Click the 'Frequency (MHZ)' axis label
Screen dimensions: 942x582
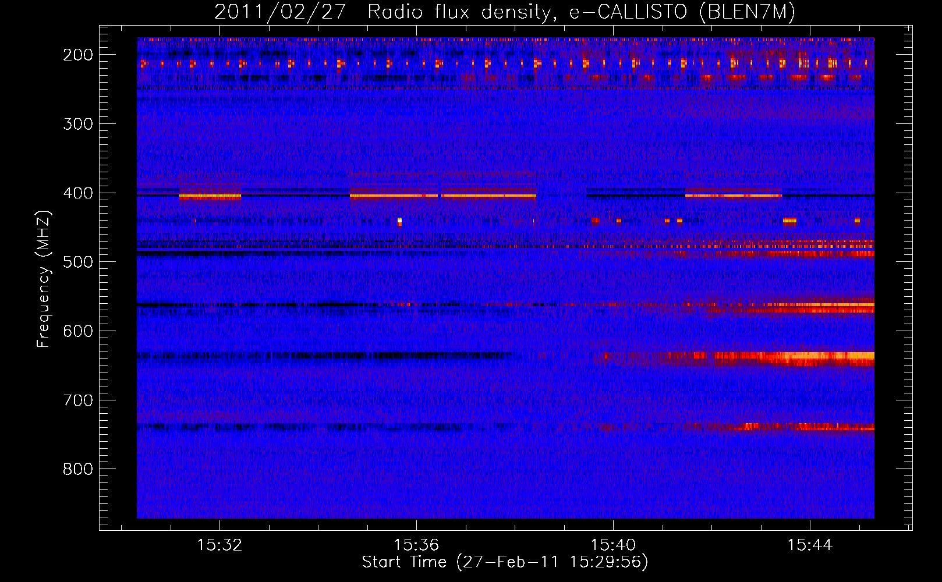pos(44,279)
